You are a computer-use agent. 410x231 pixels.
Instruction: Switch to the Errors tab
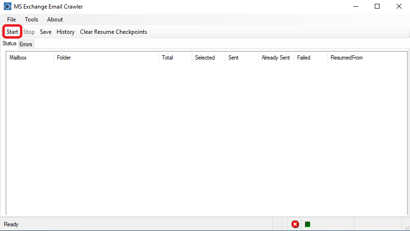pos(26,44)
